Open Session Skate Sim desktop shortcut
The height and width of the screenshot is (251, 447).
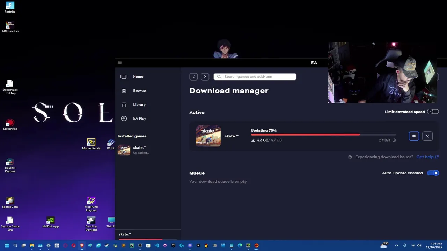click(10, 224)
